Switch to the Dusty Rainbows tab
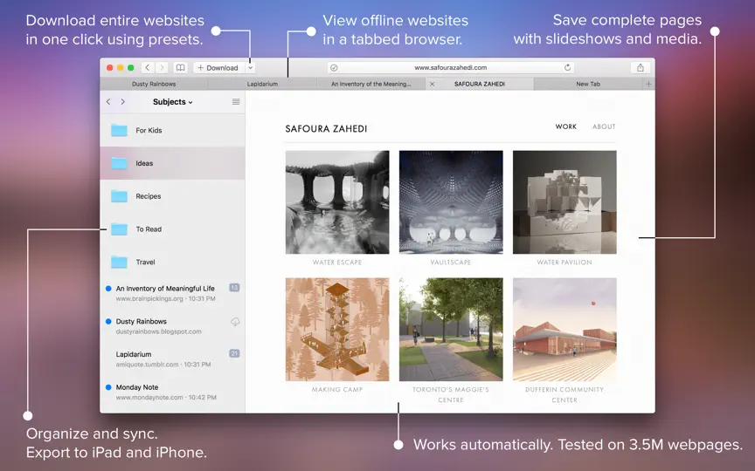This screenshot has width=755, height=471. pos(154,84)
